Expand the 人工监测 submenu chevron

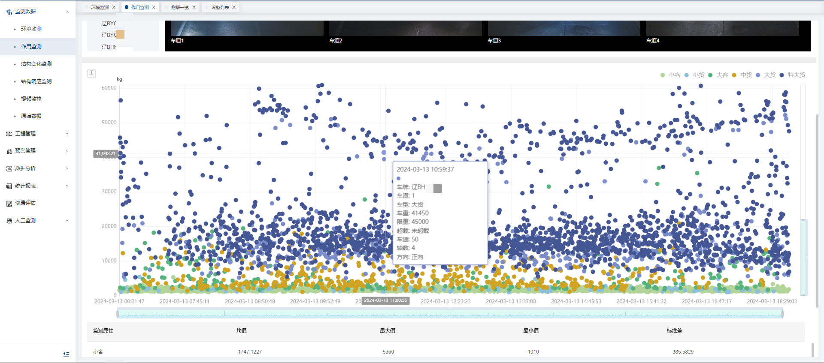pyautogui.click(x=67, y=221)
